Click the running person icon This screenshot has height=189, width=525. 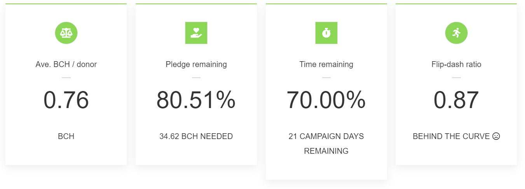point(456,33)
